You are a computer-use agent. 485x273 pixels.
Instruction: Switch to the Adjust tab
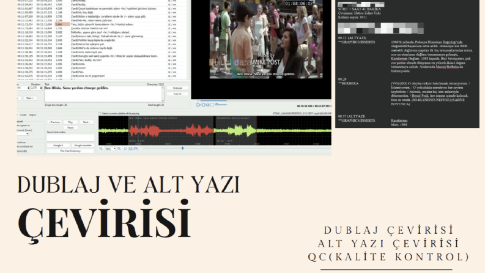[x=32, y=115]
